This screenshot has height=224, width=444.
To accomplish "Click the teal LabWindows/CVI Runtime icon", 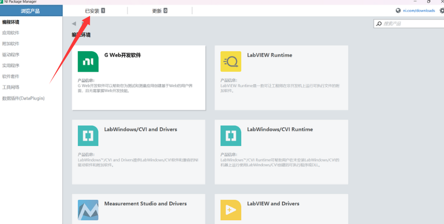I will [x=231, y=136].
